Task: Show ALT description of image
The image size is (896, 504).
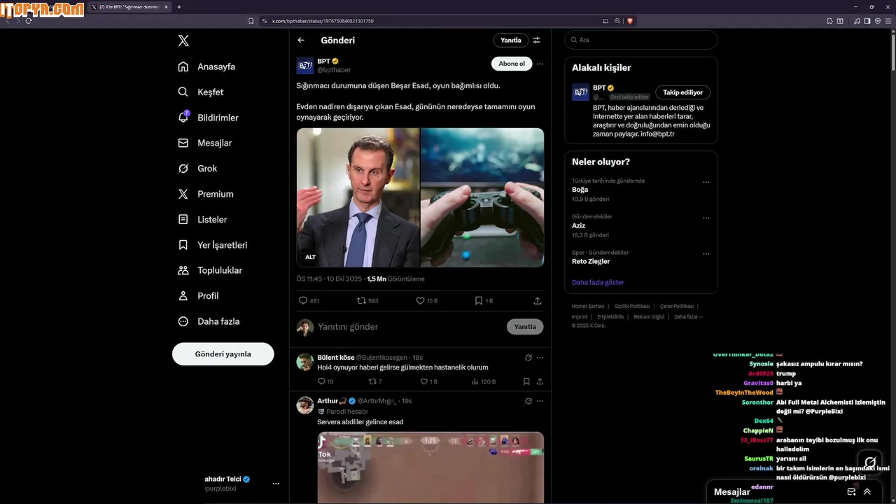Action: [310, 257]
